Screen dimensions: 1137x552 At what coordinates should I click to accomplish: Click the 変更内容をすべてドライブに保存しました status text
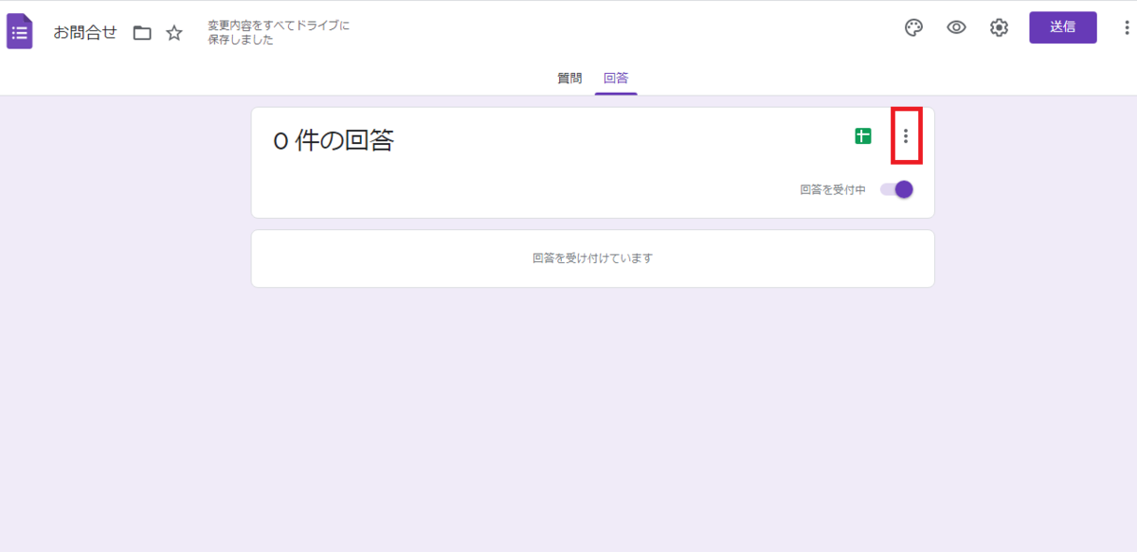pyautogui.click(x=279, y=32)
